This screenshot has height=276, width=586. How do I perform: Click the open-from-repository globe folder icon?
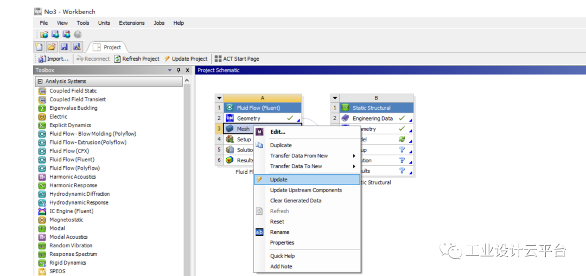point(44,35)
